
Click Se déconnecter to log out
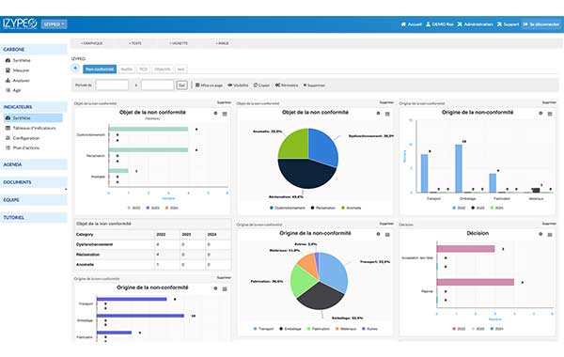(x=541, y=24)
